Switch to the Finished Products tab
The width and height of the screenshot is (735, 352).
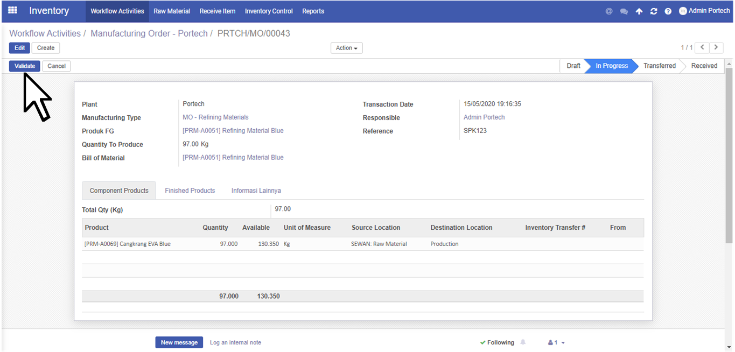190,191
